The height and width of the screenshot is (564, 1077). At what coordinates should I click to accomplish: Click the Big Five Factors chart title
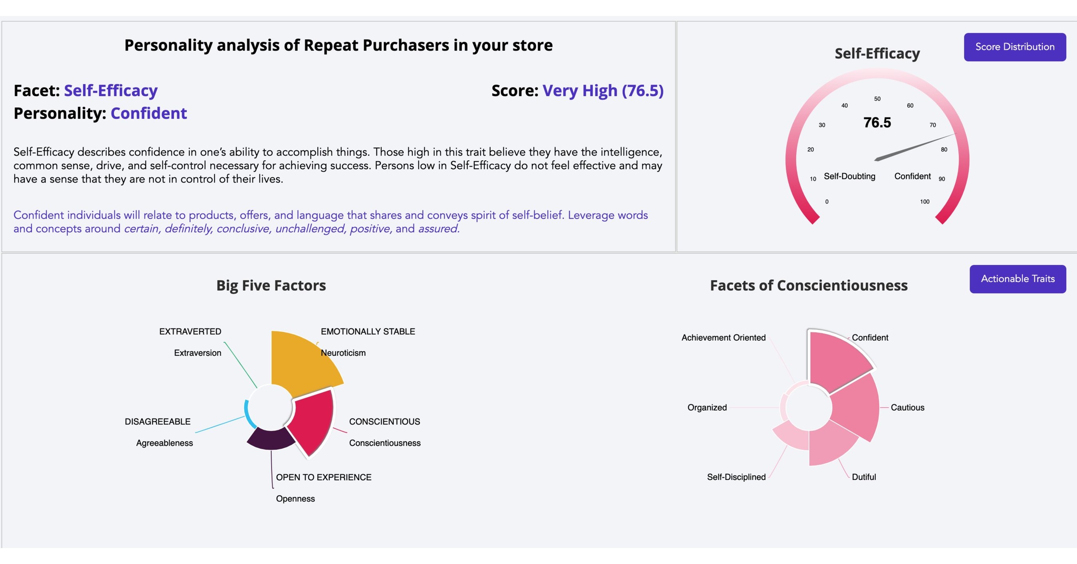point(271,285)
